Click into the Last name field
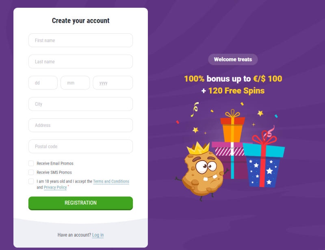This screenshot has width=325, height=250. coord(80,61)
